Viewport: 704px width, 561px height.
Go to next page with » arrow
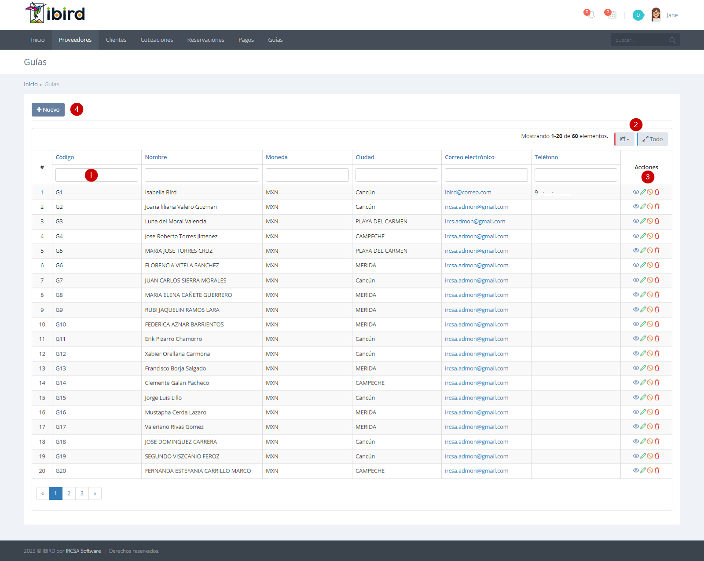pos(95,493)
